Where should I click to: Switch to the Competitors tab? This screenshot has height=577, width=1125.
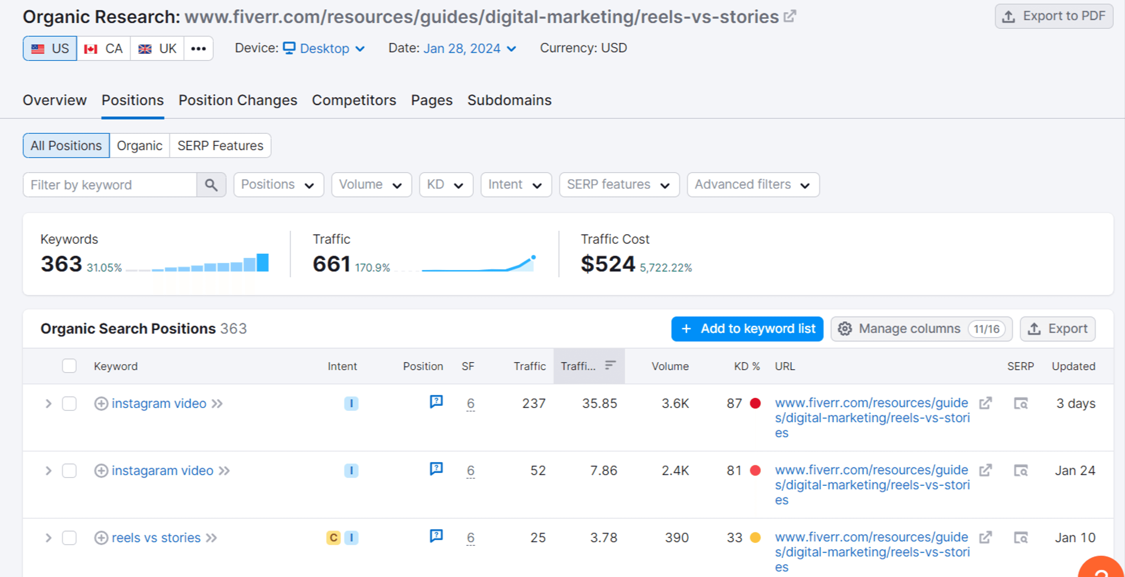[354, 100]
